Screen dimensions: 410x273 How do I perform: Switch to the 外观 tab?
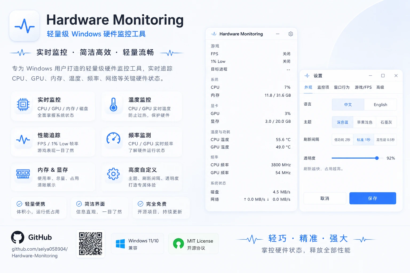(x=308, y=87)
